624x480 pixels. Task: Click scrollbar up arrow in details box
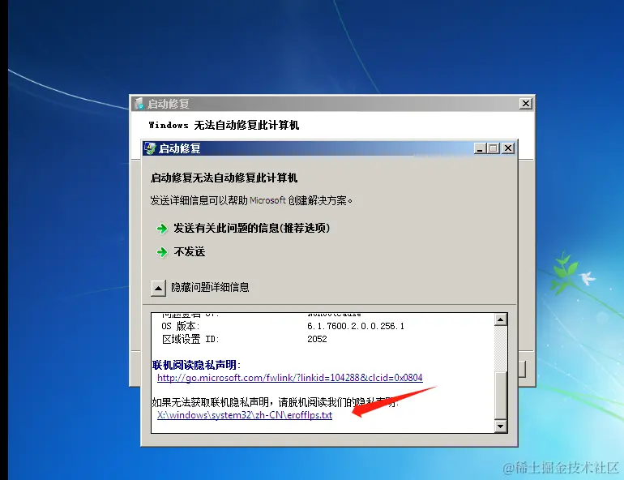(500, 319)
